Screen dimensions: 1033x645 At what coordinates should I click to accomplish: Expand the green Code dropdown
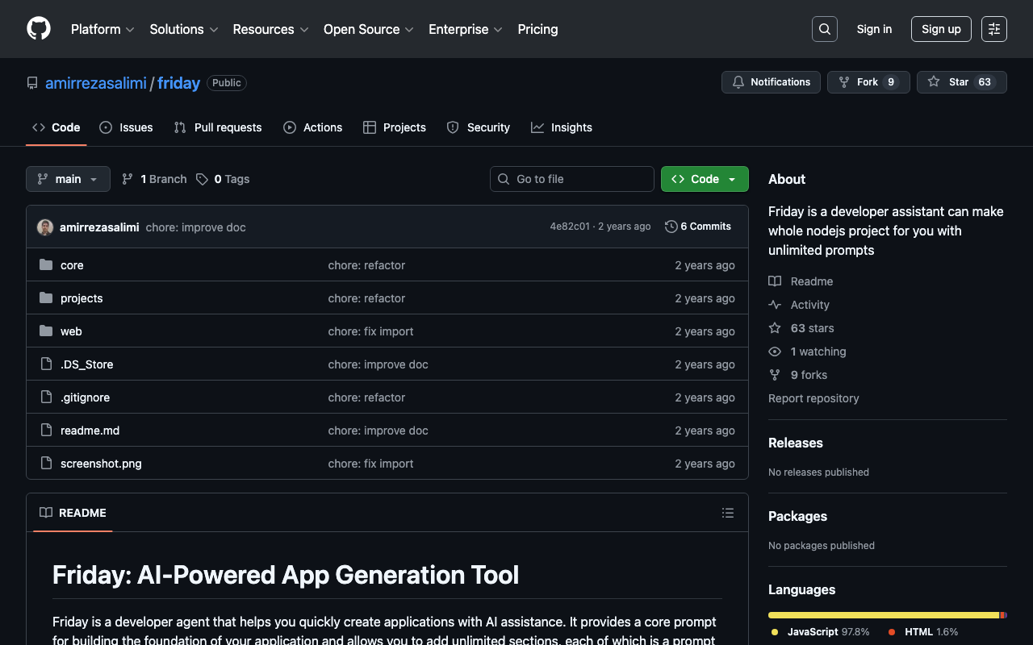click(x=704, y=179)
